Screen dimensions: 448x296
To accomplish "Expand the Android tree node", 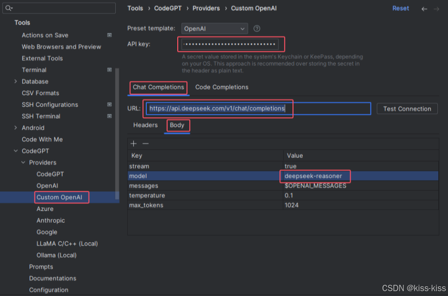I will [x=15, y=128].
